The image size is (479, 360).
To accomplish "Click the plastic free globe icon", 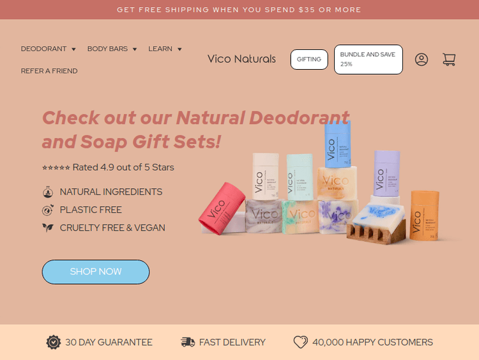I will 48,210.
